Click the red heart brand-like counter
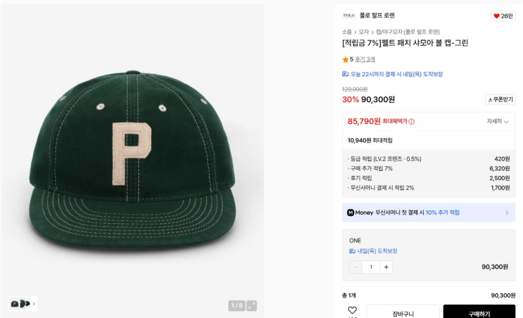This screenshot has width=523, height=318. tap(503, 16)
